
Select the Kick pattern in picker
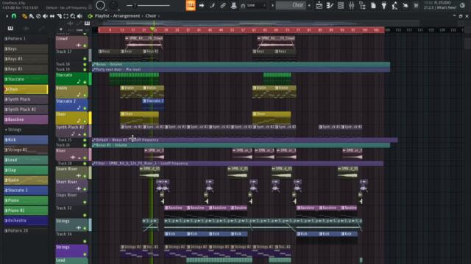26,140
